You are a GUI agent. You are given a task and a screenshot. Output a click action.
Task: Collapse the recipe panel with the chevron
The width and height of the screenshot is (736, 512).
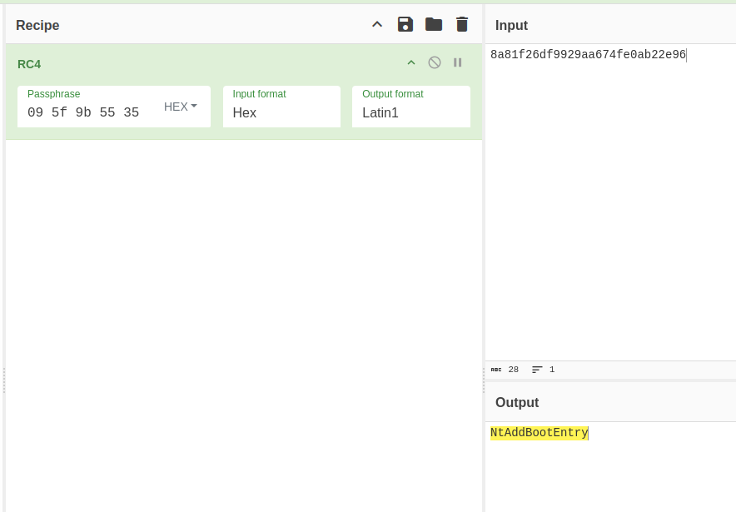pyautogui.click(x=377, y=25)
